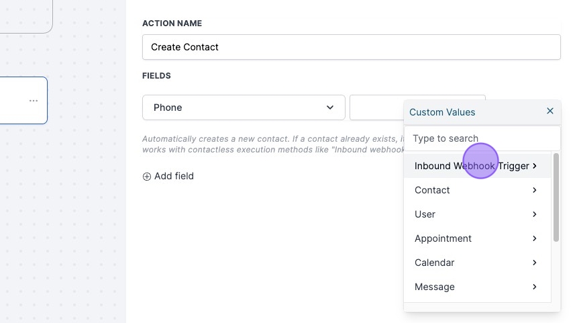Click the Custom Values list scrollbar

(x=556, y=198)
